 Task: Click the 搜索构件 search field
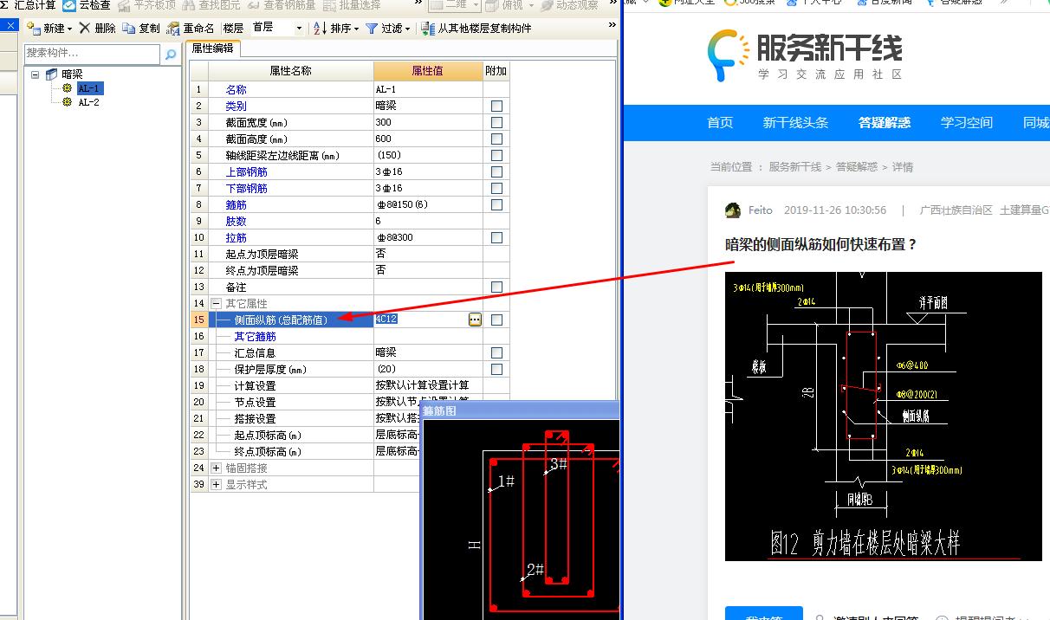(93, 54)
